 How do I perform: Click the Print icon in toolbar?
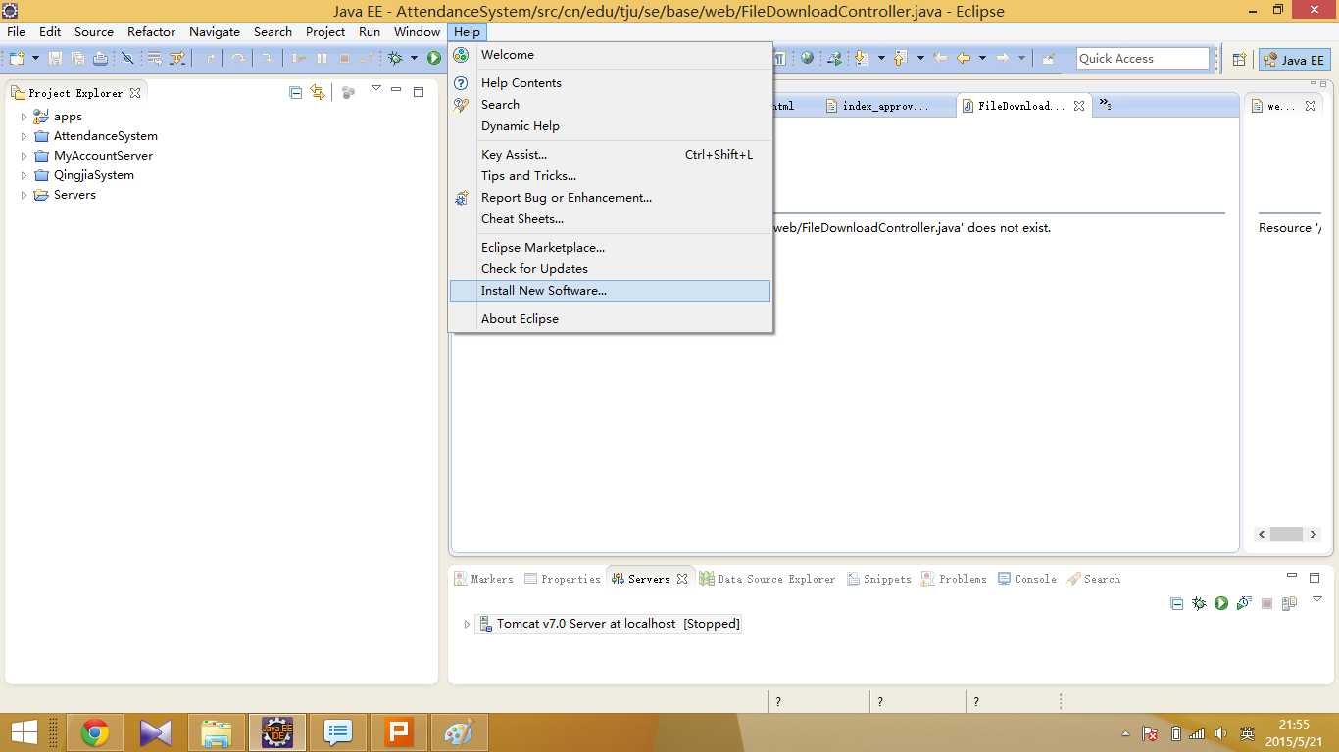(100, 59)
